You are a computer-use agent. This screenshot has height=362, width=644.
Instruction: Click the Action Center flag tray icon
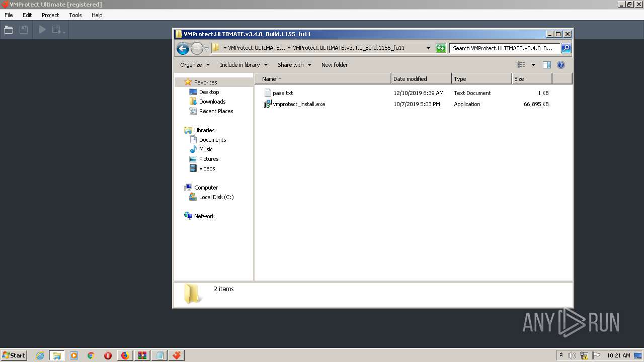(x=596, y=355)
